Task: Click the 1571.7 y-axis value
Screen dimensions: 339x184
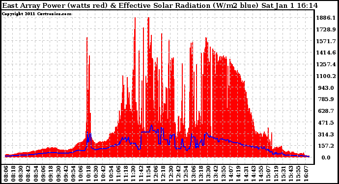Action: [326, 41]
